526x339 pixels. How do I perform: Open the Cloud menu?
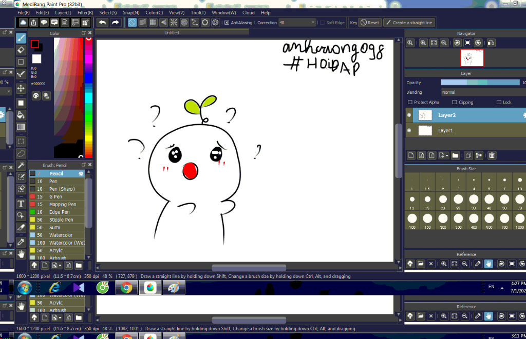[x=248, y=13]
